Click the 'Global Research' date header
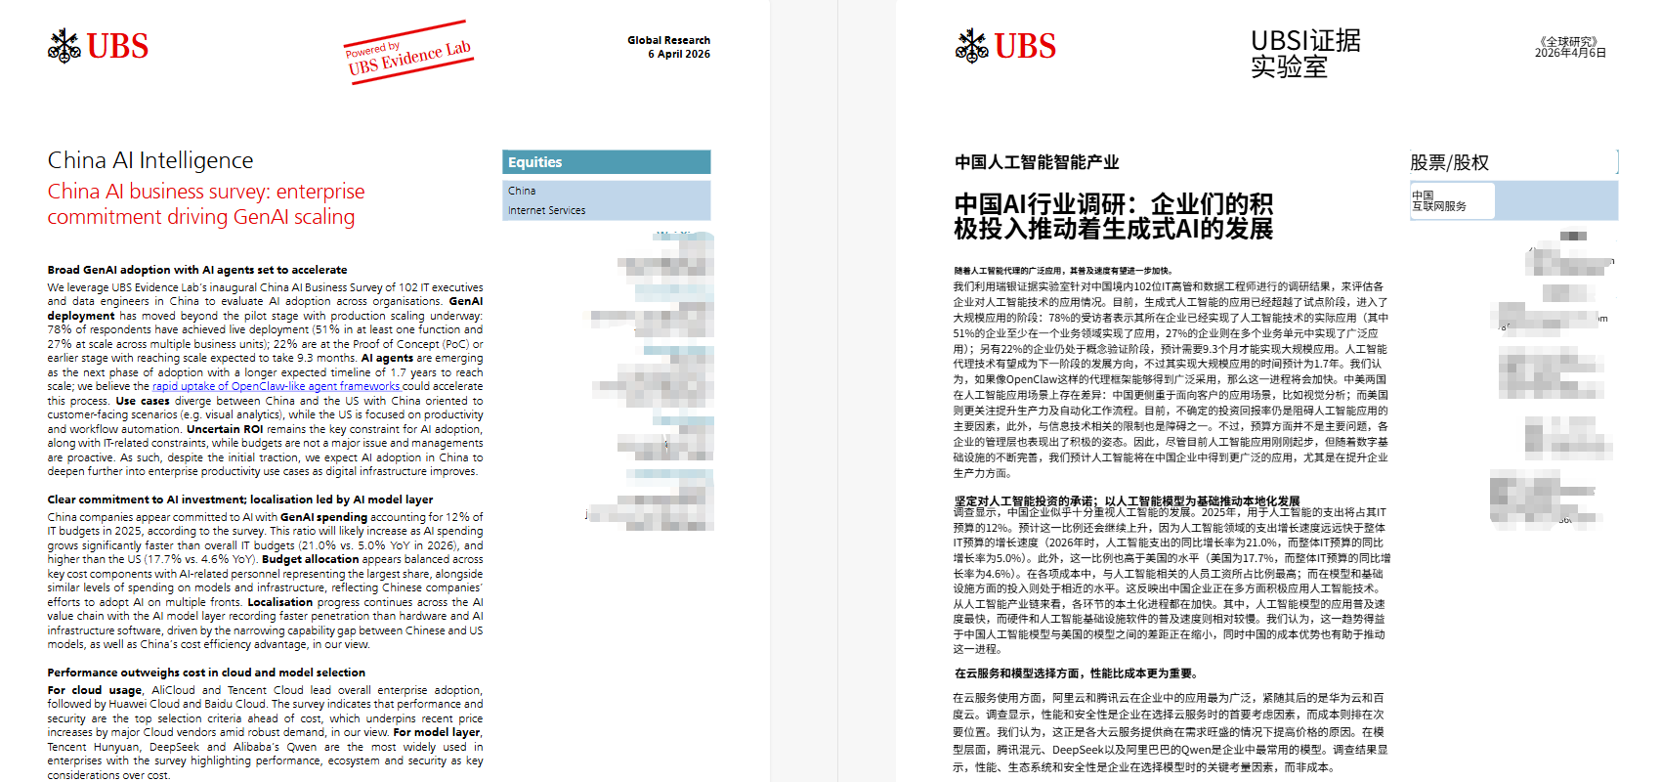The width and height of the screenshot is (1661, 782). pyautogui.click(x=668, y=47)
